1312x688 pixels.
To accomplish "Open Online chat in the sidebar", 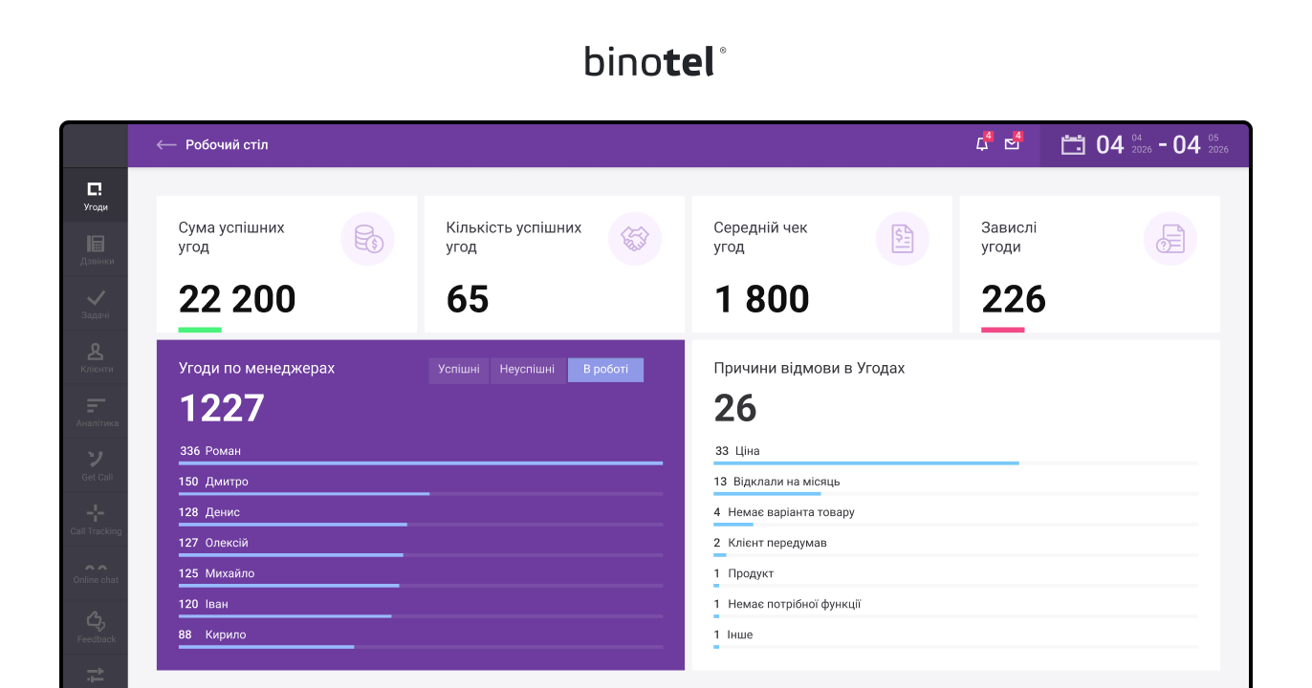I will coord(95,573).
